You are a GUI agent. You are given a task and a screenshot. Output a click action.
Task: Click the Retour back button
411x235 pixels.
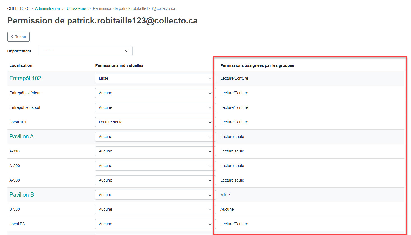click(x=19, y=37)
